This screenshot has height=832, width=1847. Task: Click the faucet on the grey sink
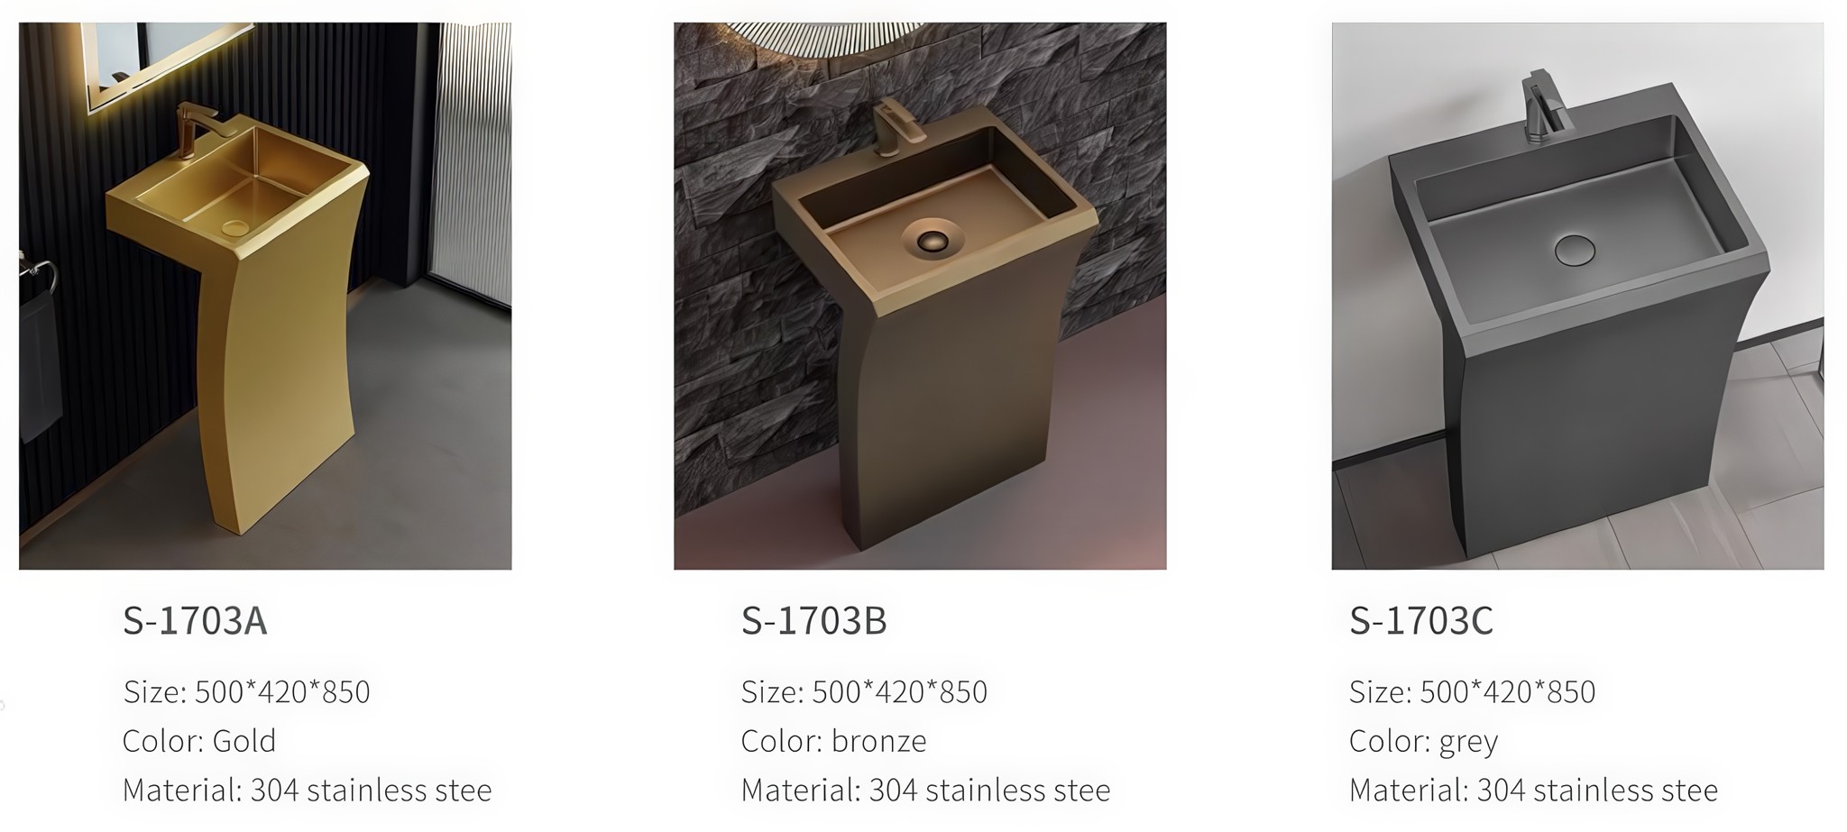pyautogui.click(x=1545, y=105)
